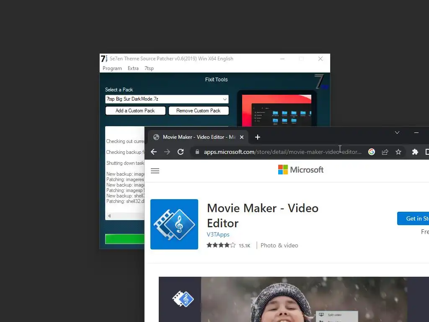Close the Se7en Theme Source Patcher window
This screenshot has width=429, height=322.
tap(320, 59)
